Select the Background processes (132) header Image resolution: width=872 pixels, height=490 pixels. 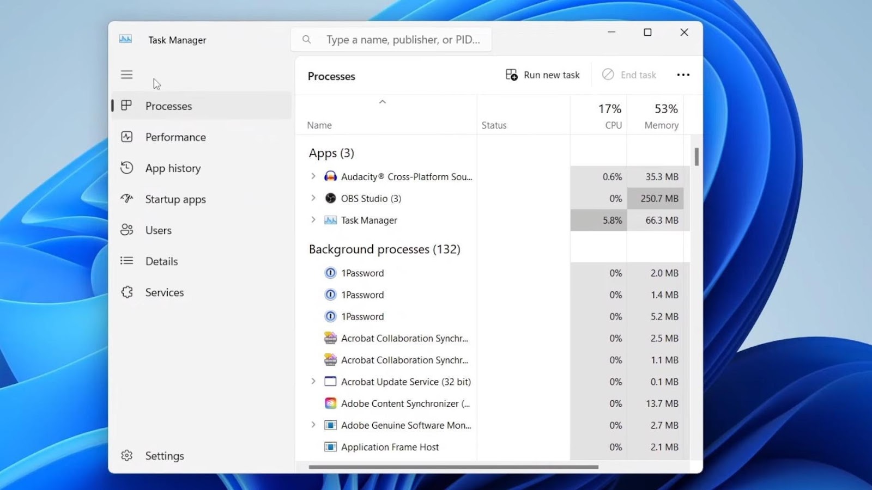point(385,249)
